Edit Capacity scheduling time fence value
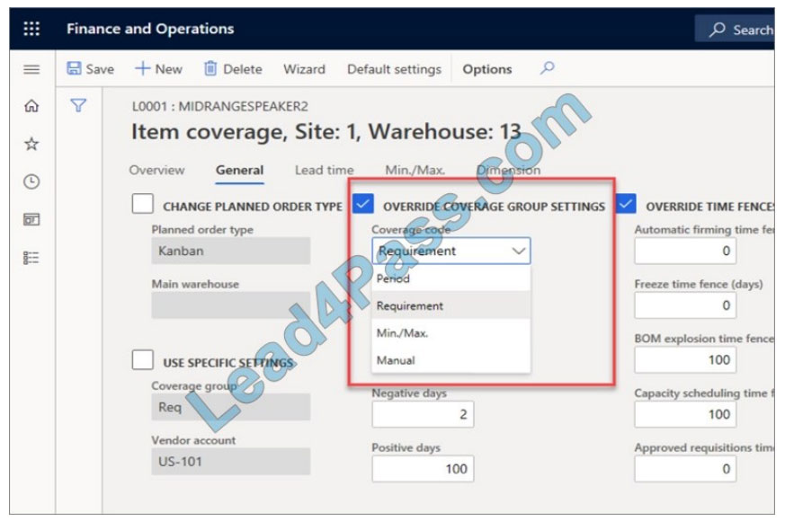The image size is (785, 521). tap(685, 414)
